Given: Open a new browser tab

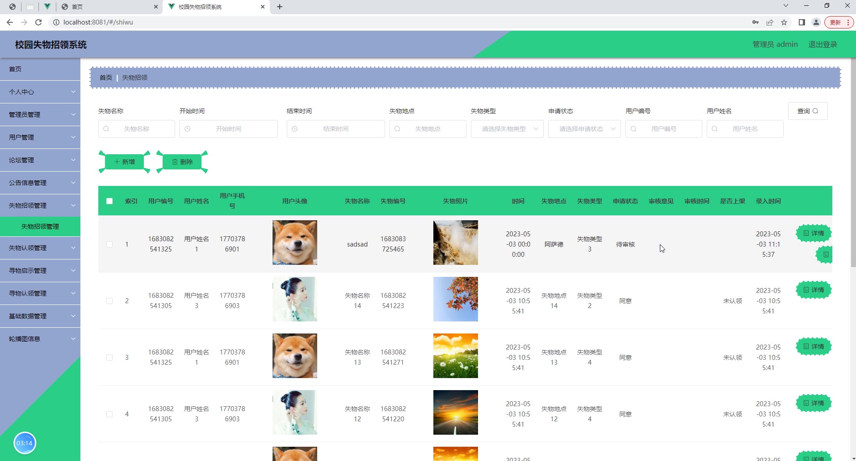Looking at the screenshot, I should pos(280,7).
